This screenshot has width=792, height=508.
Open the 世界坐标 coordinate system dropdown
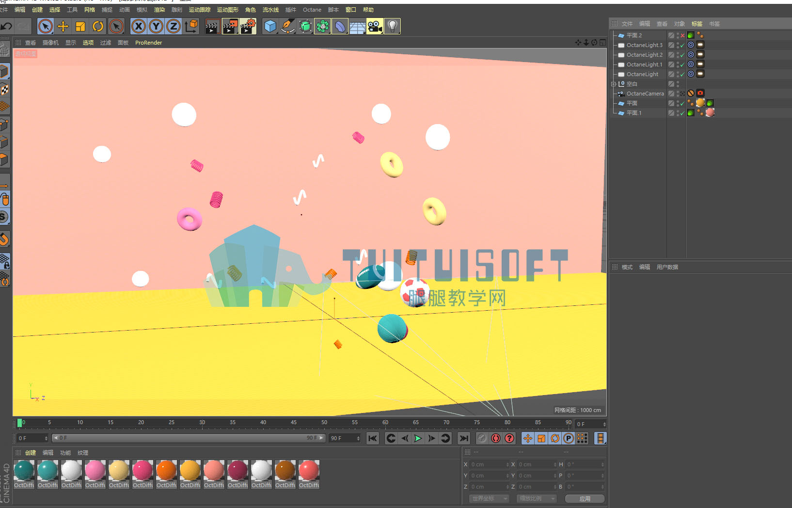click(489, 498)
